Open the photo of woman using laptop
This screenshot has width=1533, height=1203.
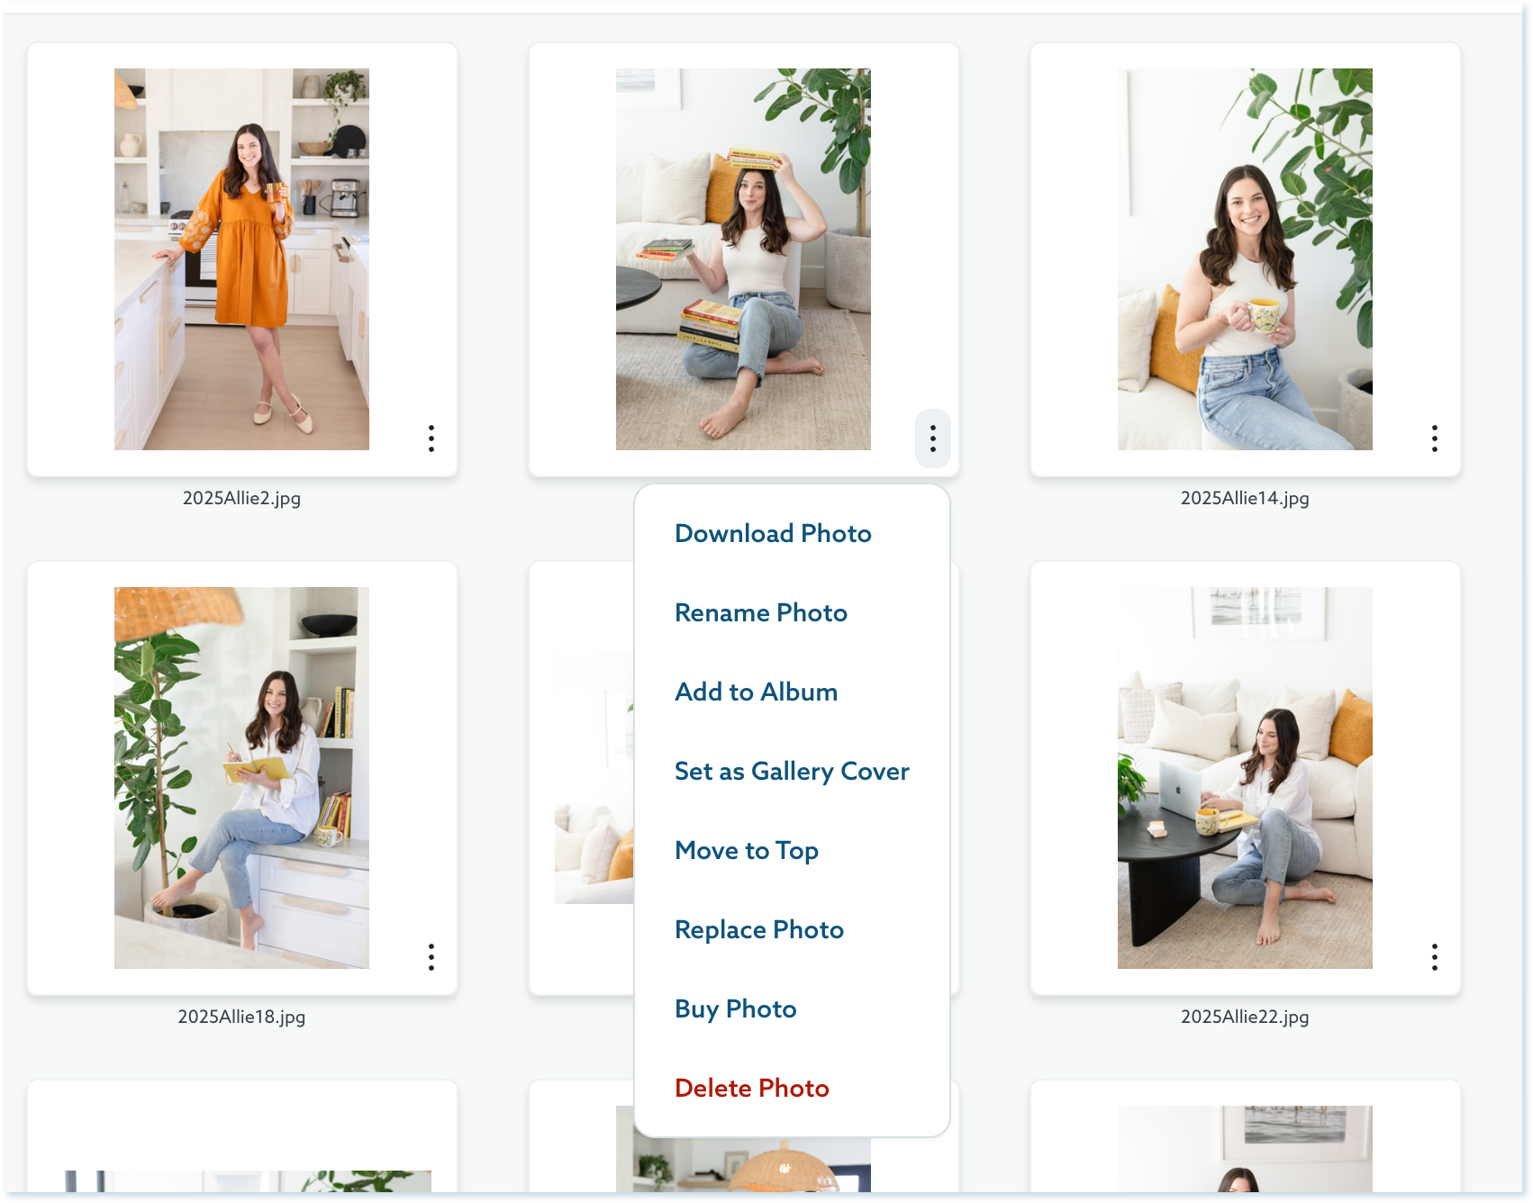[x=1245, y=778]
